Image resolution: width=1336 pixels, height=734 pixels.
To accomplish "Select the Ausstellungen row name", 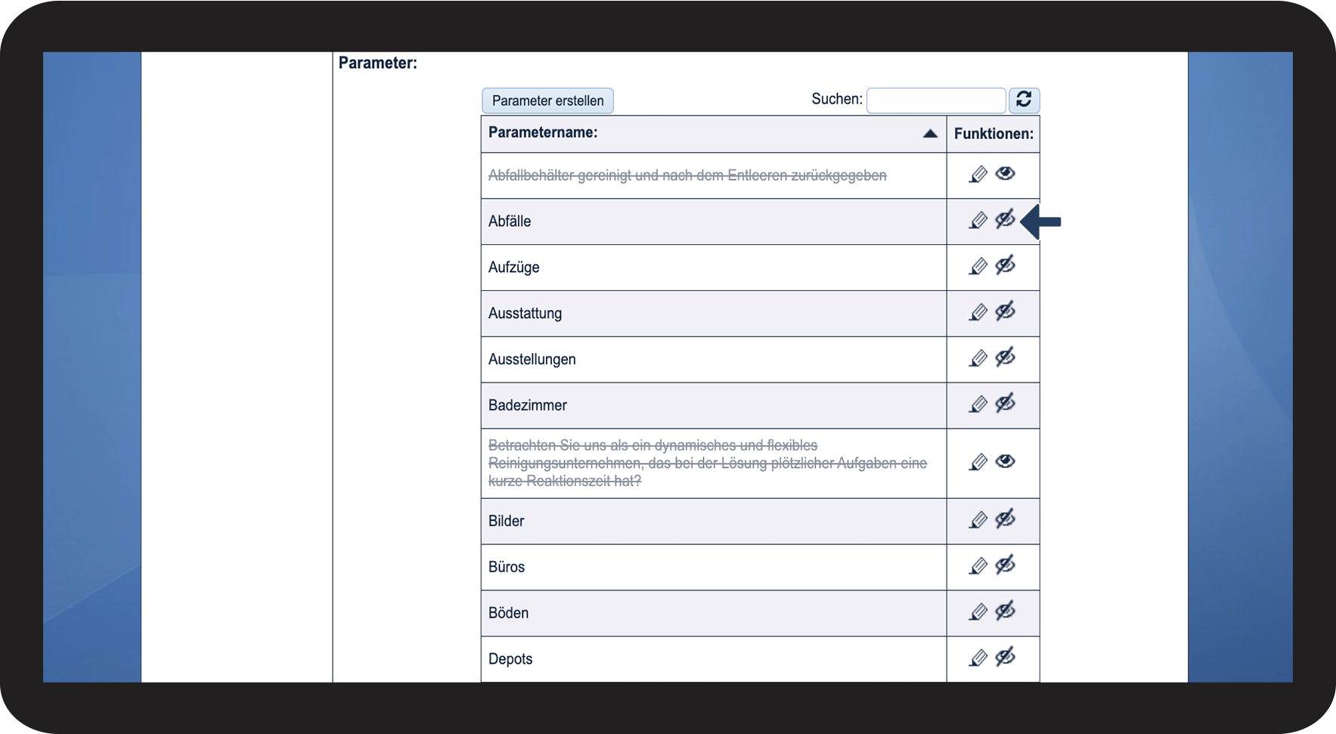I will (x=532, y=359).
